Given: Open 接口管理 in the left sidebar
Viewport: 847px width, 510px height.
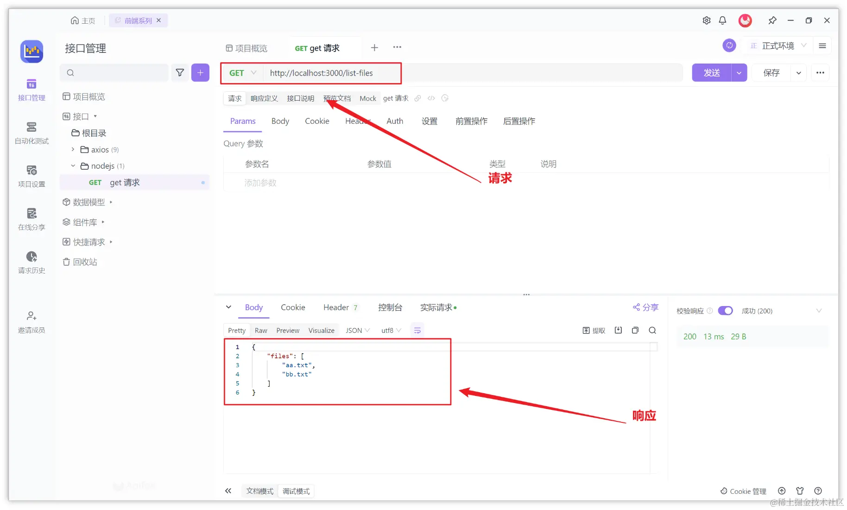Looking at the screenshot, I should (x=32, y=90).
